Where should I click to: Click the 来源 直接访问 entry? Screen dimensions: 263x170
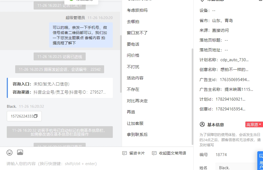[214, 30]
